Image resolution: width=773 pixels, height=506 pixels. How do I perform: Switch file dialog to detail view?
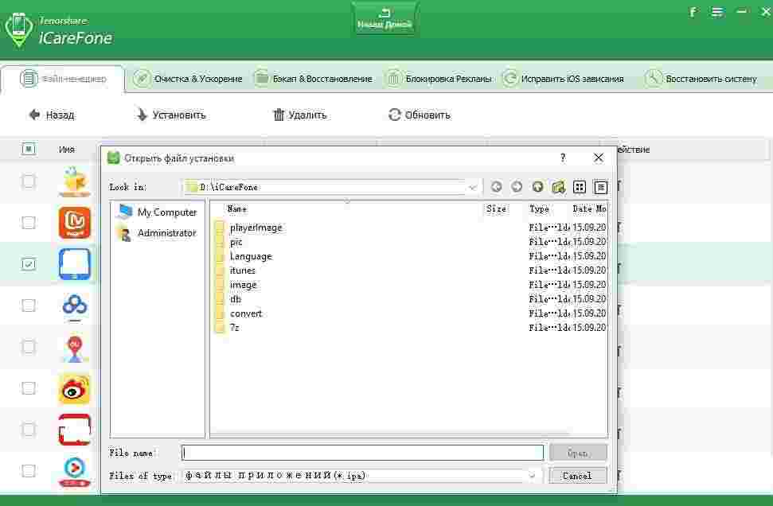click(600, 187)
